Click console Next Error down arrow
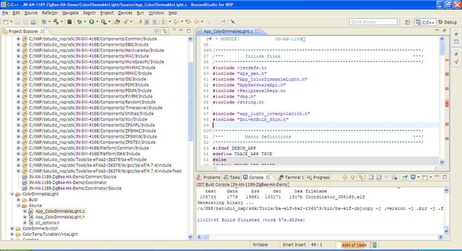Screen dimensions: 462x251 pyautogui.click(x=345, y=178)
